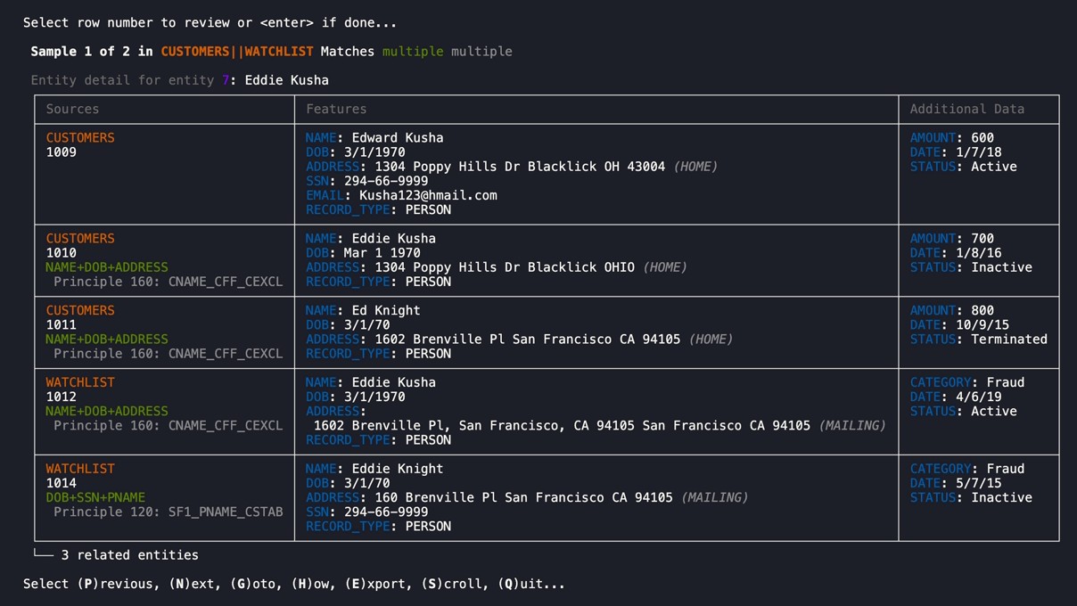This screenshot has height=606, width=1077.
Task: Expand the 3 related entities section
Action: (x=127, y=554)
